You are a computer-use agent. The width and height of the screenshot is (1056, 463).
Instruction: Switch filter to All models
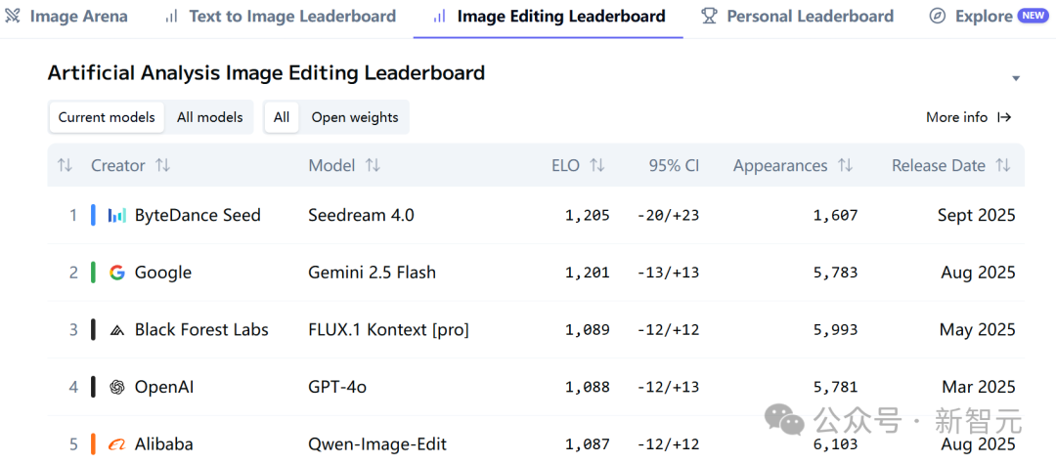coord(209,117)
